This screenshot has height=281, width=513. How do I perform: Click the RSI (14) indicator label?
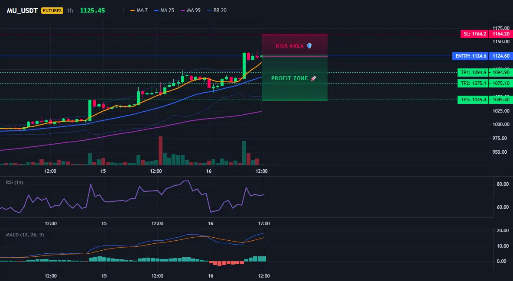pyautogui.click(x=15, y=182)
